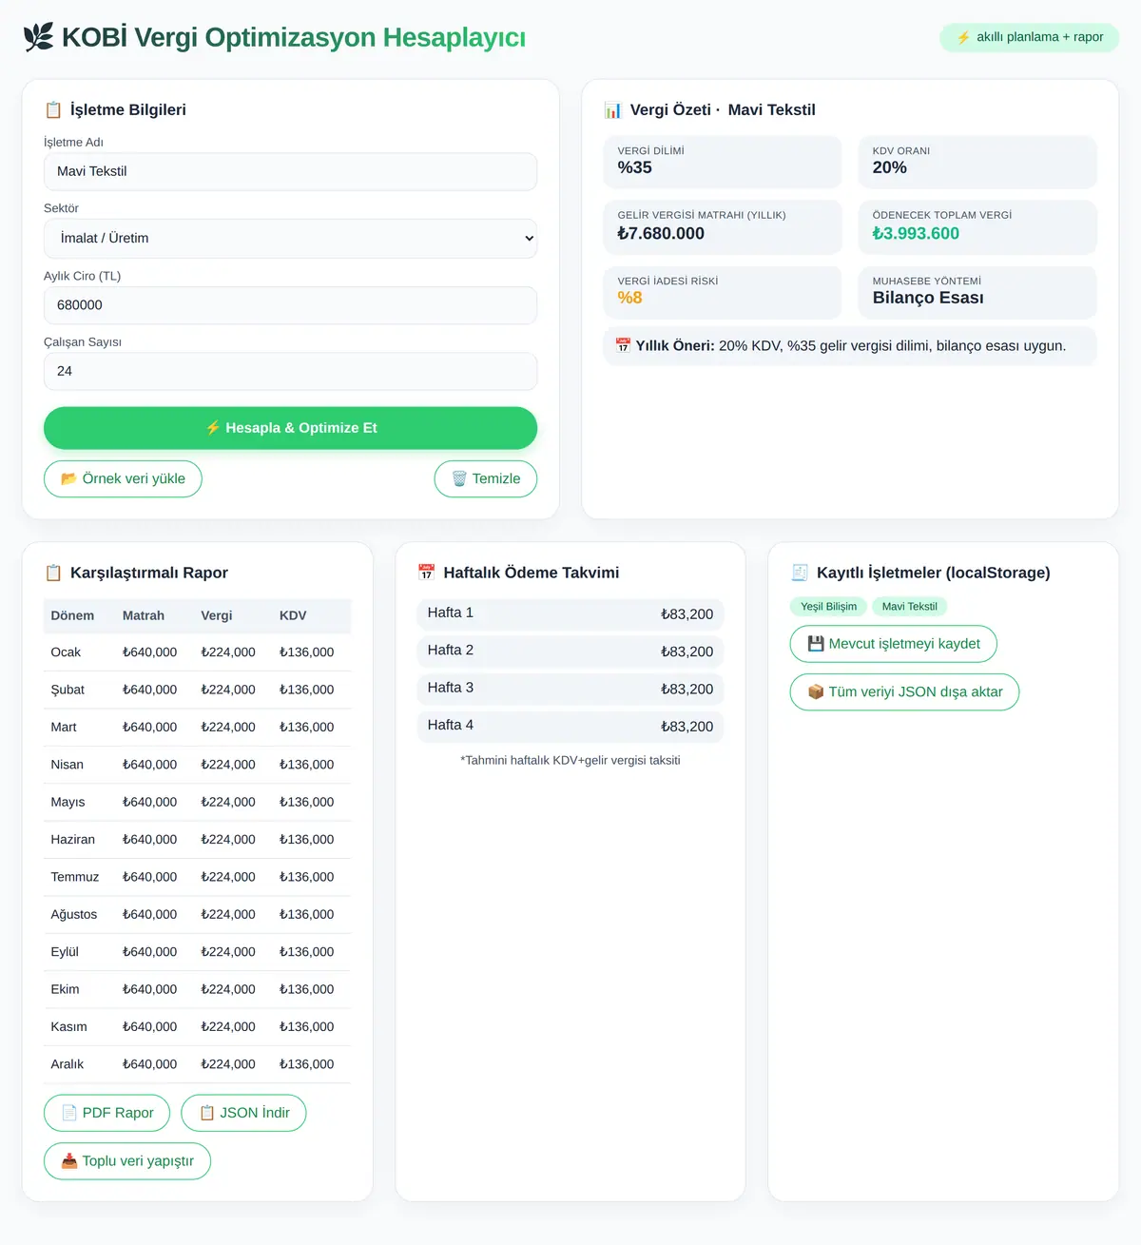Viewport: 1141px width, 1245px height.
Task: Click bar chart icon beside Vergi Özeti
Action: coord(612,109)
